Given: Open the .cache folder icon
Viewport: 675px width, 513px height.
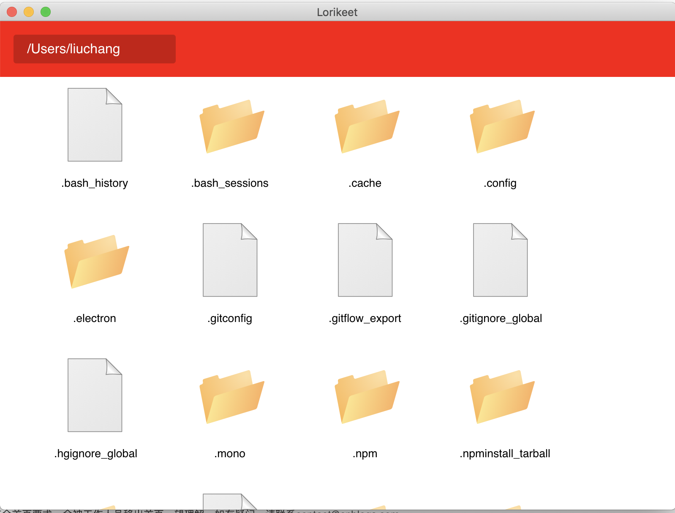Looking at the screenshot, I should click(x=367, y=126).
